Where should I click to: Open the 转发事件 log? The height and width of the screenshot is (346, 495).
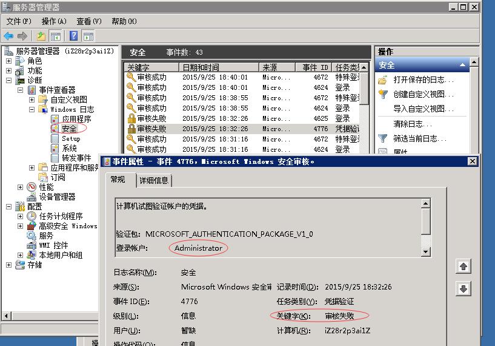pos(76,158)
